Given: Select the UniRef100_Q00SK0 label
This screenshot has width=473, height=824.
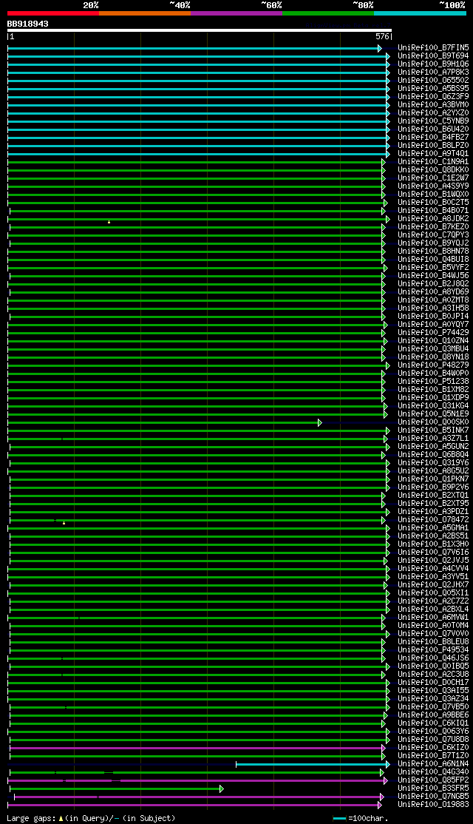Looking at the screenshot, I should 433,422.
